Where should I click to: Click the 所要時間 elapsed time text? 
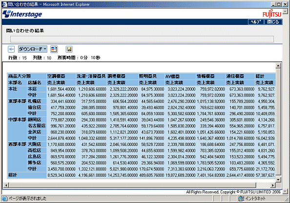tap(79, 58)
